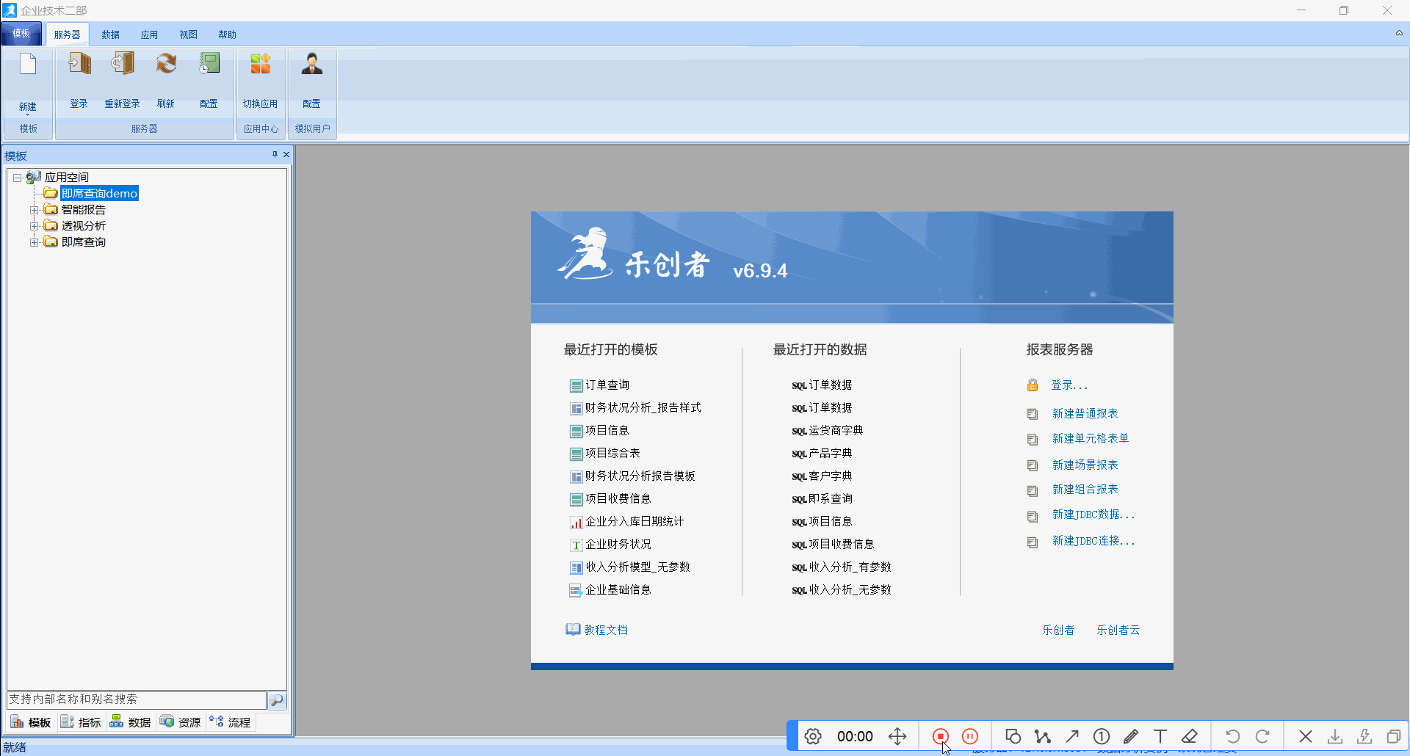Viewport: 1410px width, 756px height.
Task: Click the 刷新 refresh icon
Action: (x=166, y=65)
